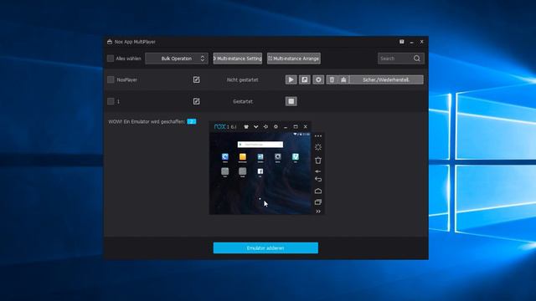
Task: Open the yellow folder app in emulator
Action: click(242, 156)
